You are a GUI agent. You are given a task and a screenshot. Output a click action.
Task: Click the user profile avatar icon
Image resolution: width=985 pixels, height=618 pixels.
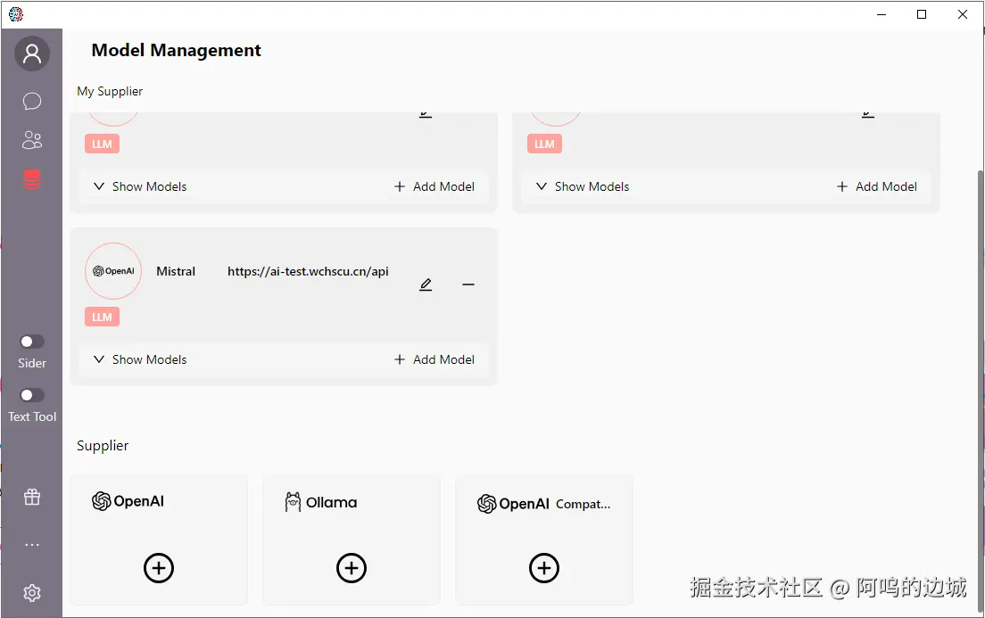tap(32, 54)
